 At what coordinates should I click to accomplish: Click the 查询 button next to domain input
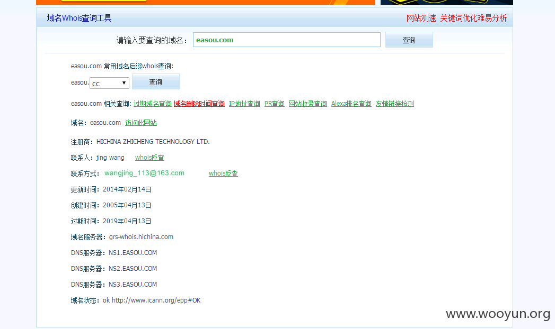[x=409, y=40]
